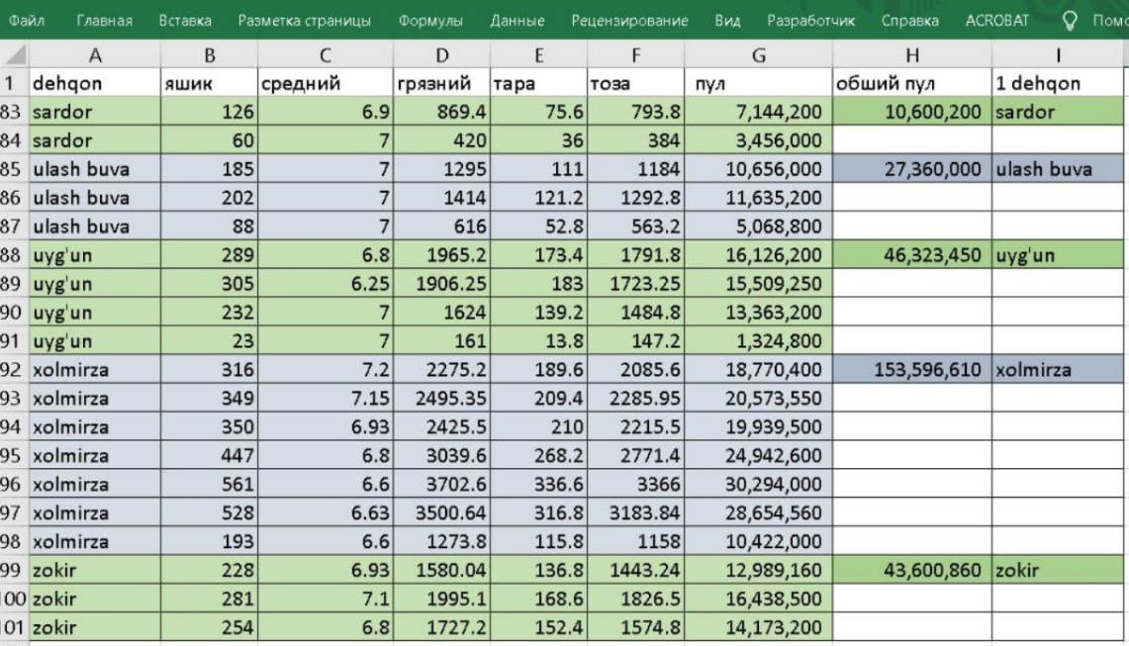Click the 'средний' header cell
Screen dimensions: 1129x646
(325, 83)
